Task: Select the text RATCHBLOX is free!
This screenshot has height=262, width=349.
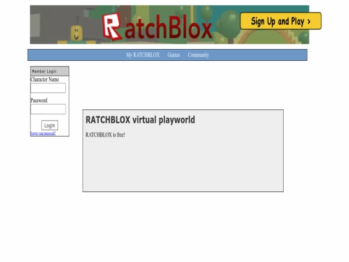Action: (x=105, y=135)
